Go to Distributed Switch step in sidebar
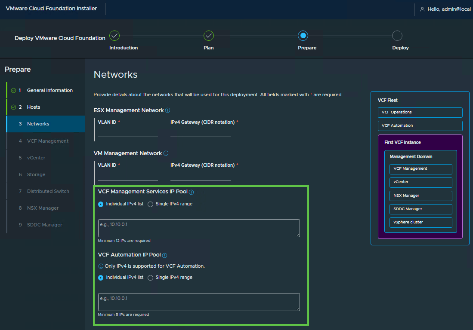The width and height of the screenshot is (473, 330). point(46,191)
